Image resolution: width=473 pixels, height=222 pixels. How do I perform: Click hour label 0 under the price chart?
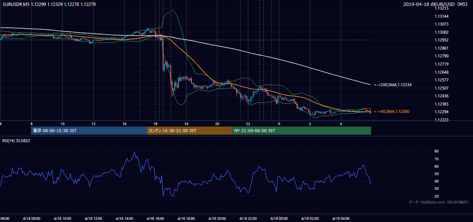(x=279, y=124)
